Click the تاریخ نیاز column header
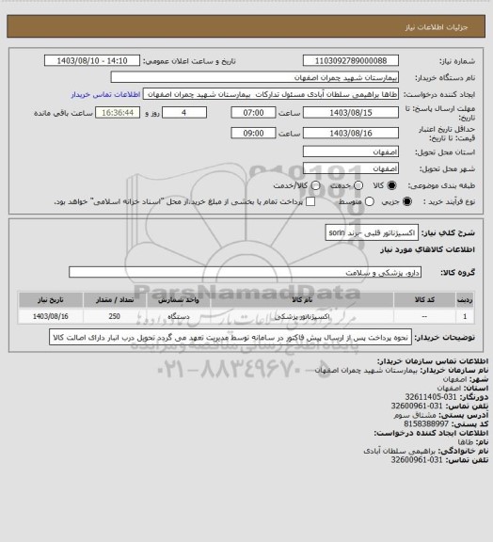Viewport: 493px width, 542px height. pos(51,299)
